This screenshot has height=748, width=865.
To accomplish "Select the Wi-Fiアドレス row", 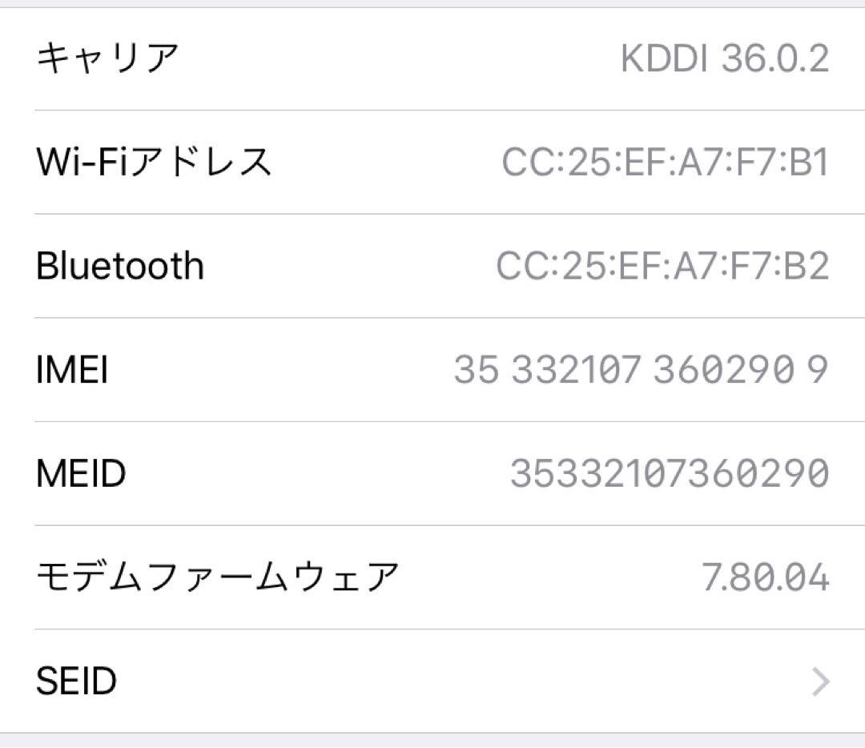I will click(x=432, y=160).
